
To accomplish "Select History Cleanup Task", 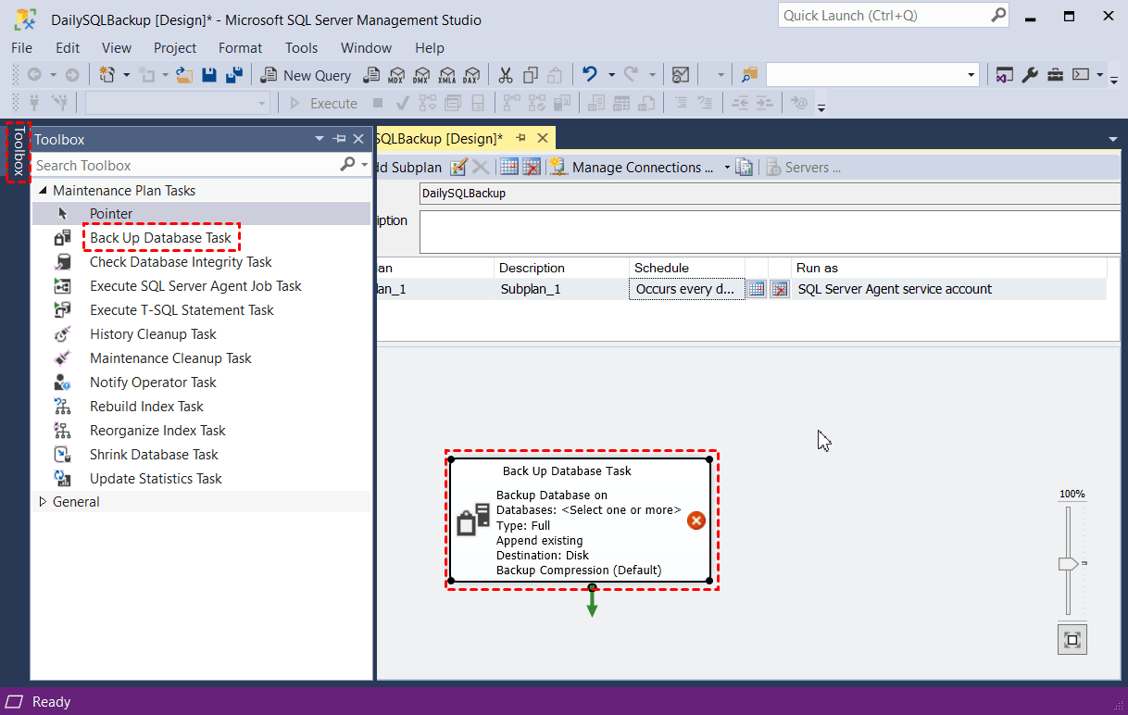I will (x=202, y=334).
